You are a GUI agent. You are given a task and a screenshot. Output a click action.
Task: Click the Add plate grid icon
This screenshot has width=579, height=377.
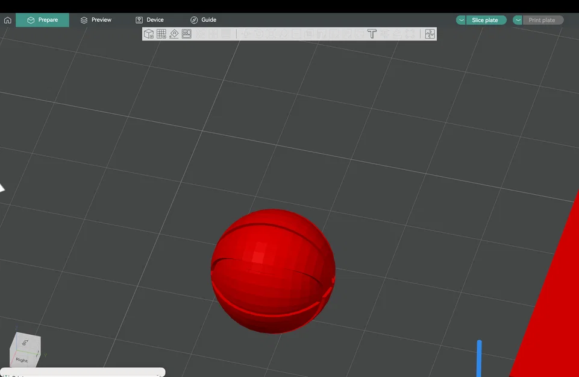click(x=161, y=34)
